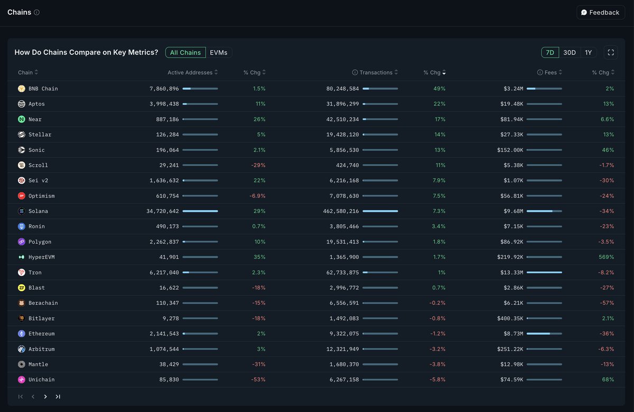
Task: Click Sonic's fees value $152.00K
Action: point(510,150)
